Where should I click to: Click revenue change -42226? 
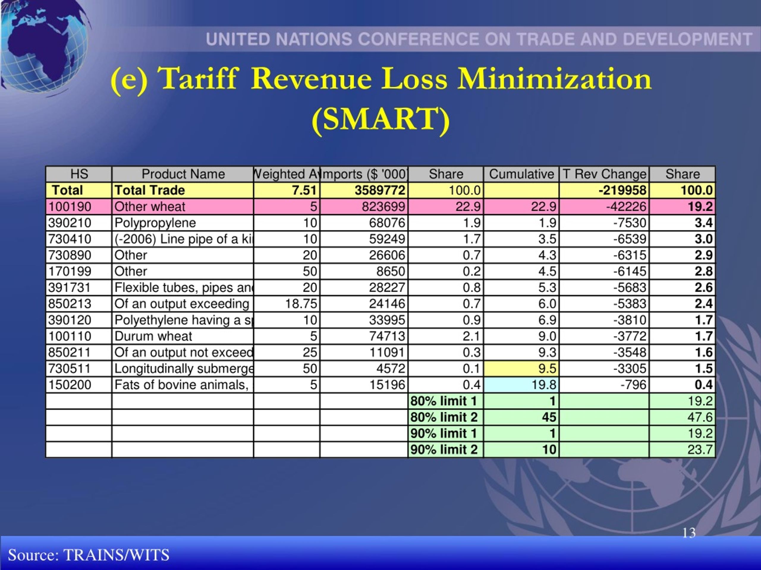click(604, 207)
